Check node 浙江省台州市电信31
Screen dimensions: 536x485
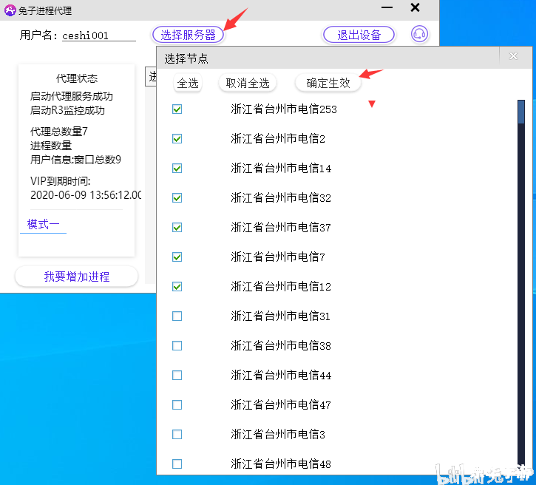coord(177,316)
